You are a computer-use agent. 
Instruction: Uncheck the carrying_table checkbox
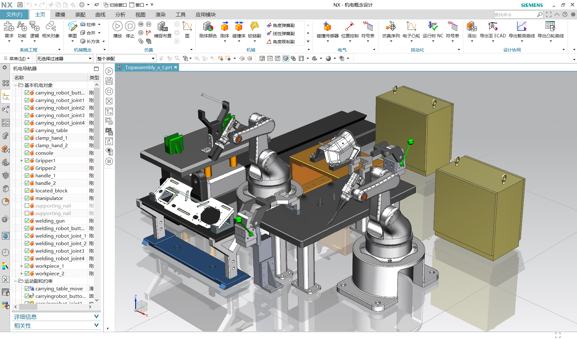[x=27, y=130]
